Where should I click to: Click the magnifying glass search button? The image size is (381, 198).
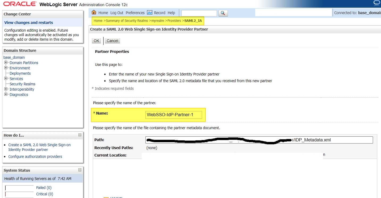pos(223,13)
